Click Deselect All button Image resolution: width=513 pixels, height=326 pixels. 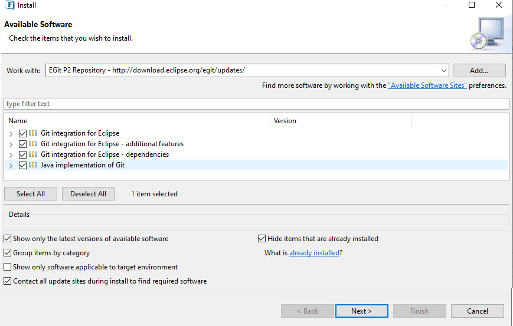(x=89, y=194)
